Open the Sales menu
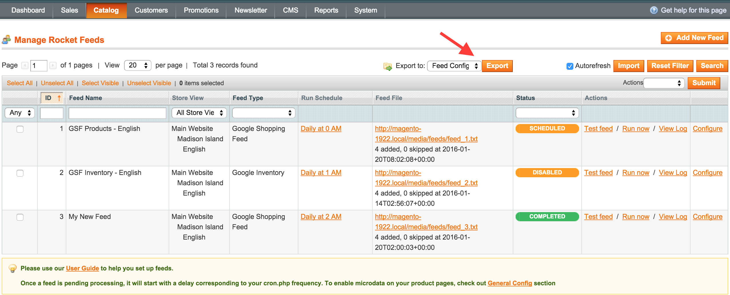Viewport: 730px width, 295px height. coord(69,11)
